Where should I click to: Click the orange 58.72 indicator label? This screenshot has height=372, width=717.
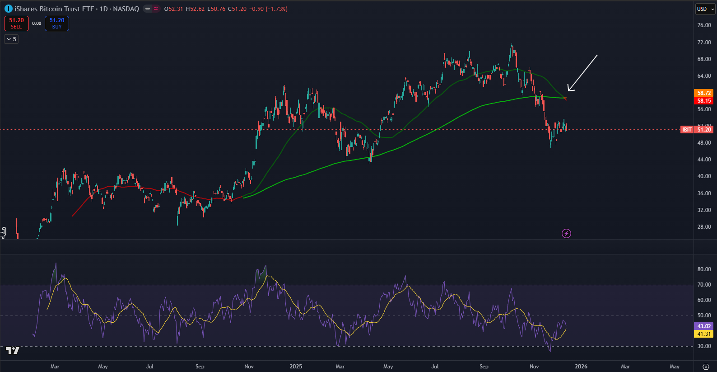(x=703, y=93)
